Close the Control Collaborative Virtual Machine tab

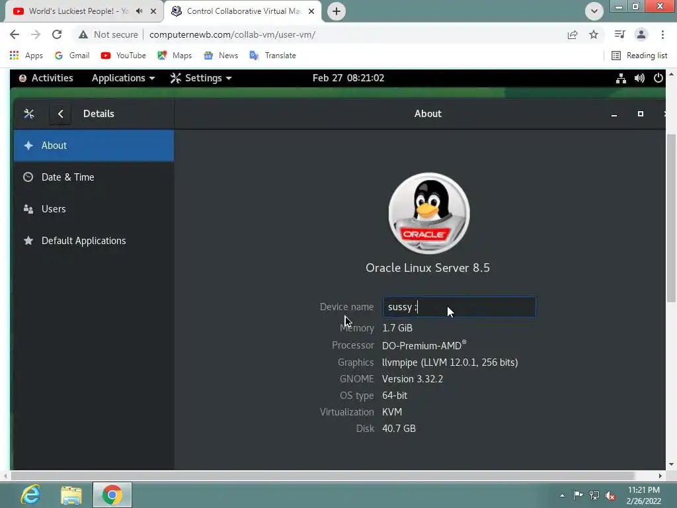tap(311, 11)
